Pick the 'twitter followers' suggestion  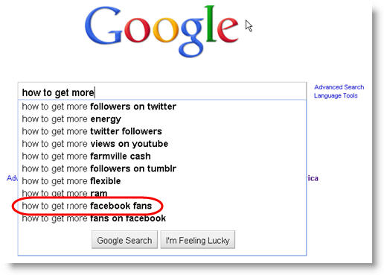click(162, 131)
